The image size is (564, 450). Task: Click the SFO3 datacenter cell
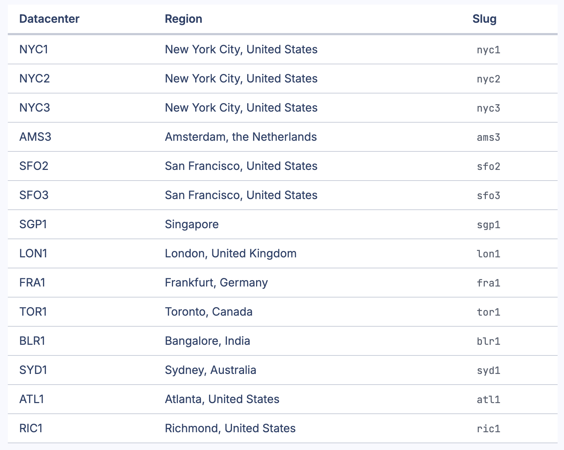click(34, 195)
